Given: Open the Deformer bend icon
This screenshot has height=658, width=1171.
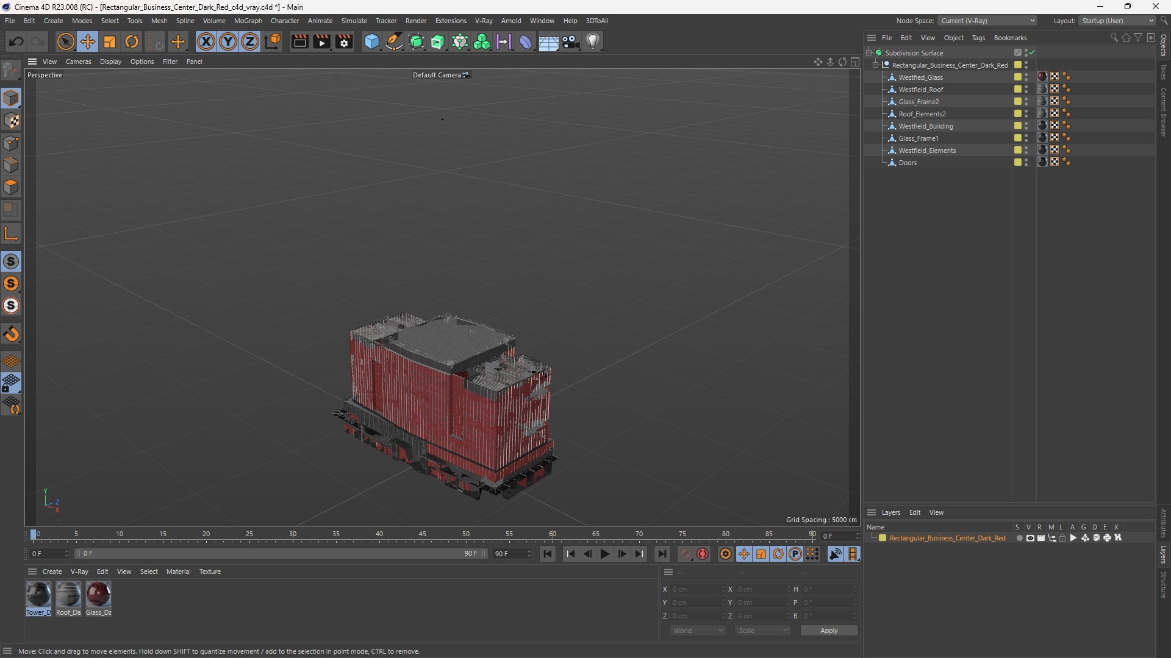Looking at the screenshot, I should pyautogui.click(x=526, y=41).
